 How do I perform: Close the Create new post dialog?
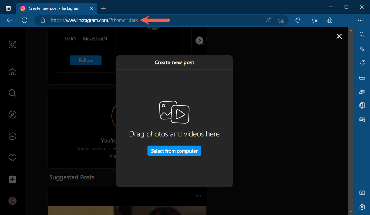339,36
